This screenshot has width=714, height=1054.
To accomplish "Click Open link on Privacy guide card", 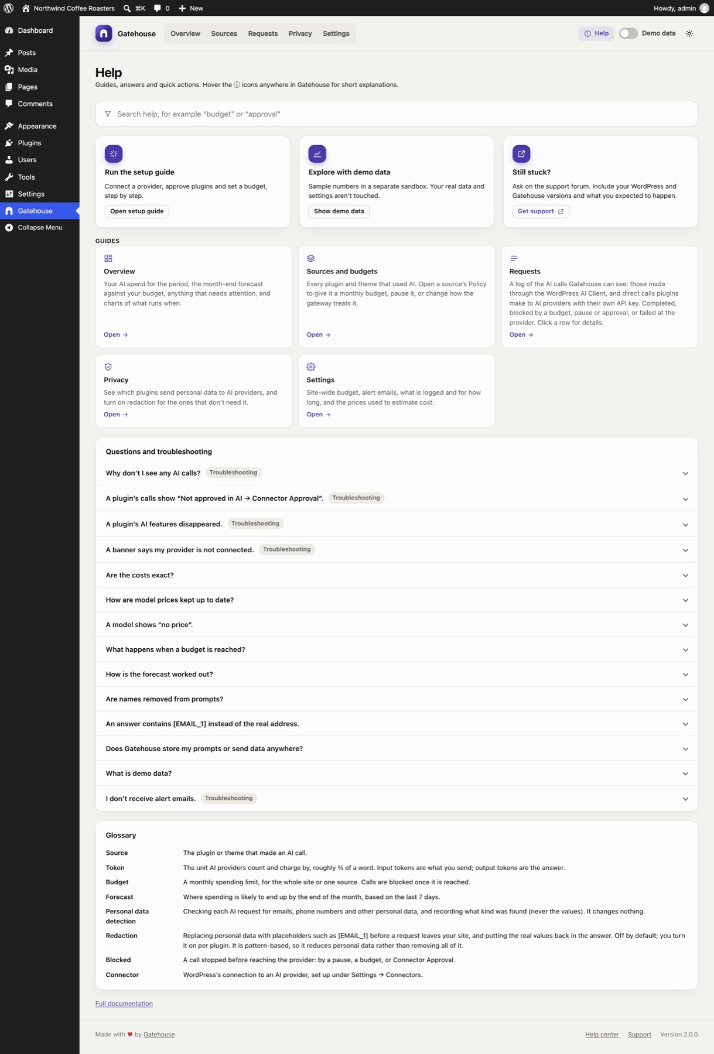I will [116, 415].
